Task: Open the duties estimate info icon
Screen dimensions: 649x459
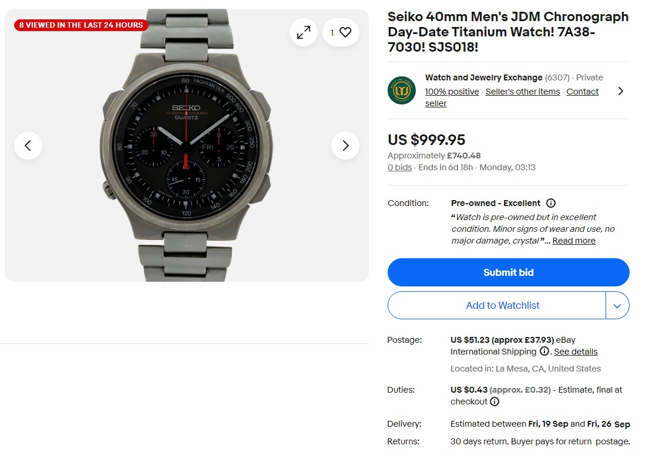Action: click(x=495, y=401)
